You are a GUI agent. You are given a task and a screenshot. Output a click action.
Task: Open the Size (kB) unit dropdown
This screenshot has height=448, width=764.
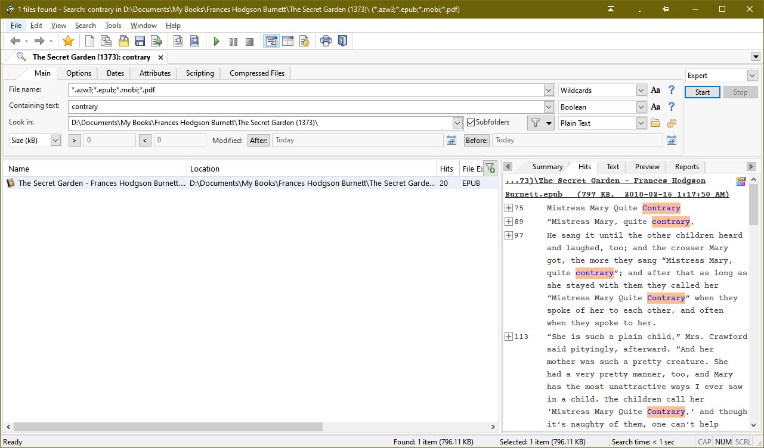point(55,140)
